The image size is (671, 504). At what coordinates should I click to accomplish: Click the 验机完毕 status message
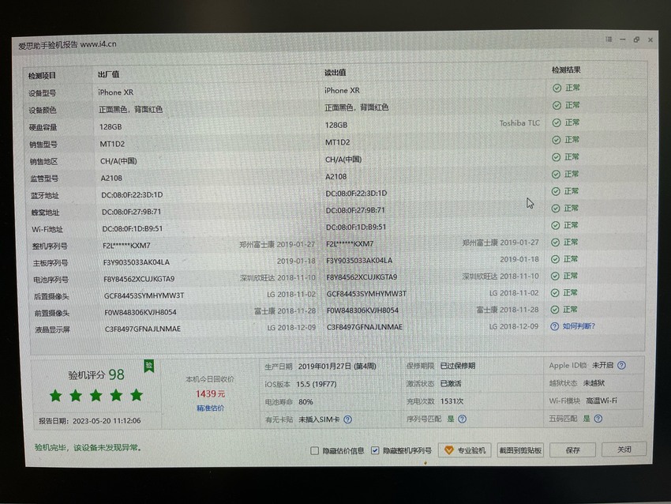click(88, 447)
